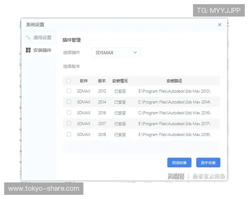Screen dimensions: 249x199
Task: Check the 3DMAX 2017 row checkbox
Action: pyautogui.click(x=69, y=123)
